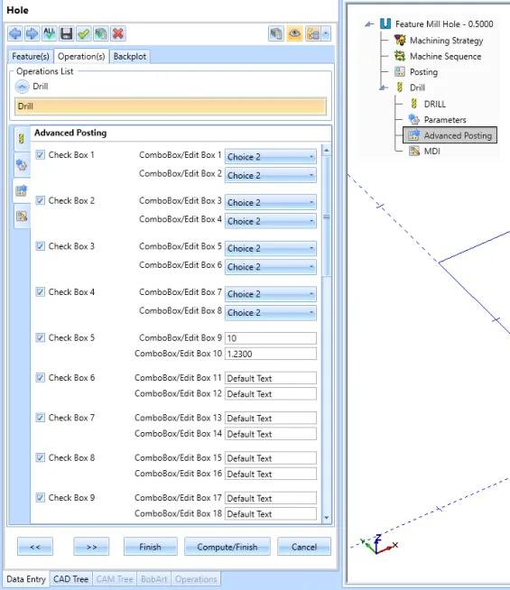
Task: Click the green checkmark toolbar icon
Action: click(84, 34)
